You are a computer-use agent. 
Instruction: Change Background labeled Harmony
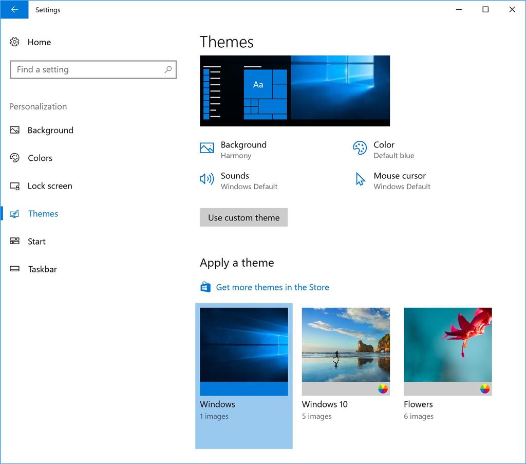(243, 150)
